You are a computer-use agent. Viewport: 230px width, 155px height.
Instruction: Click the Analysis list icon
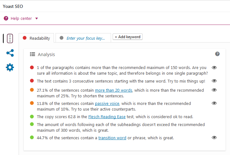32,54
